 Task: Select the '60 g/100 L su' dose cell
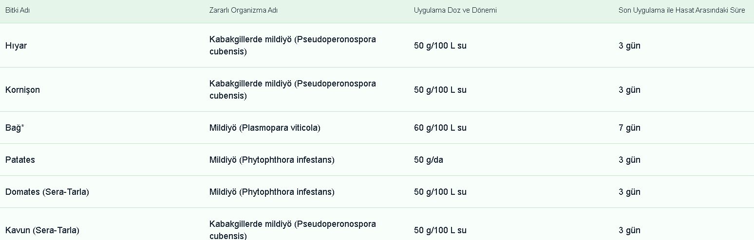pyautogui.click(x=440, y=128)
